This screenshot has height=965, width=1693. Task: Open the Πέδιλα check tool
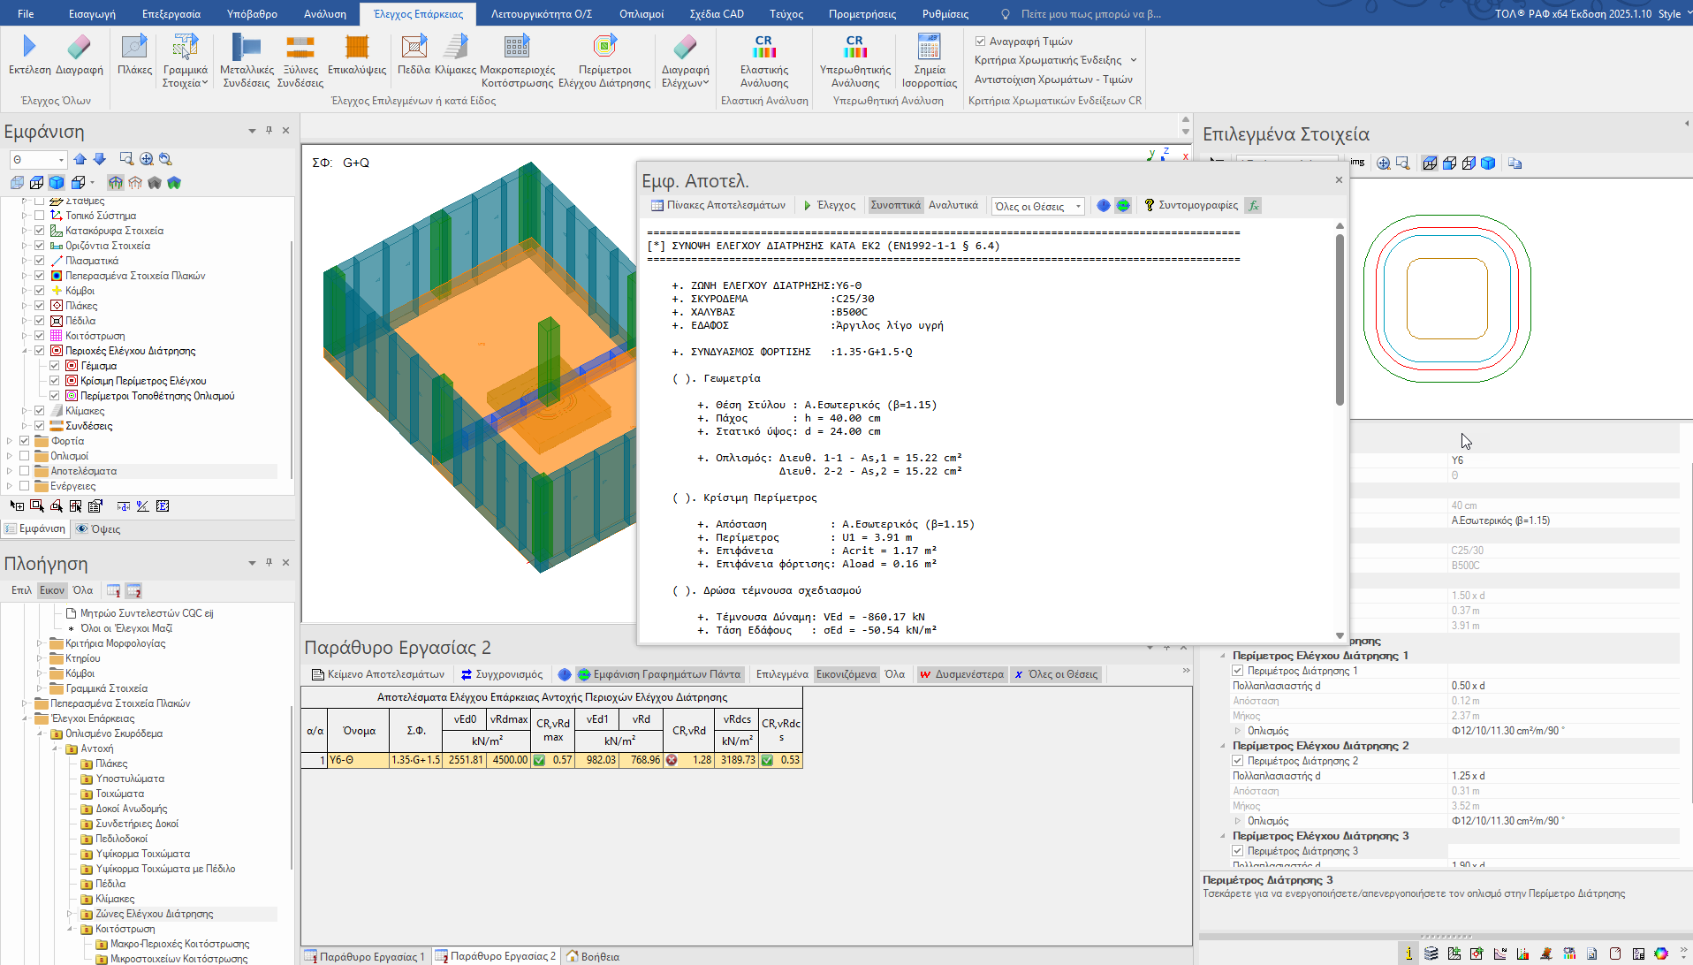tap(414, 48)
